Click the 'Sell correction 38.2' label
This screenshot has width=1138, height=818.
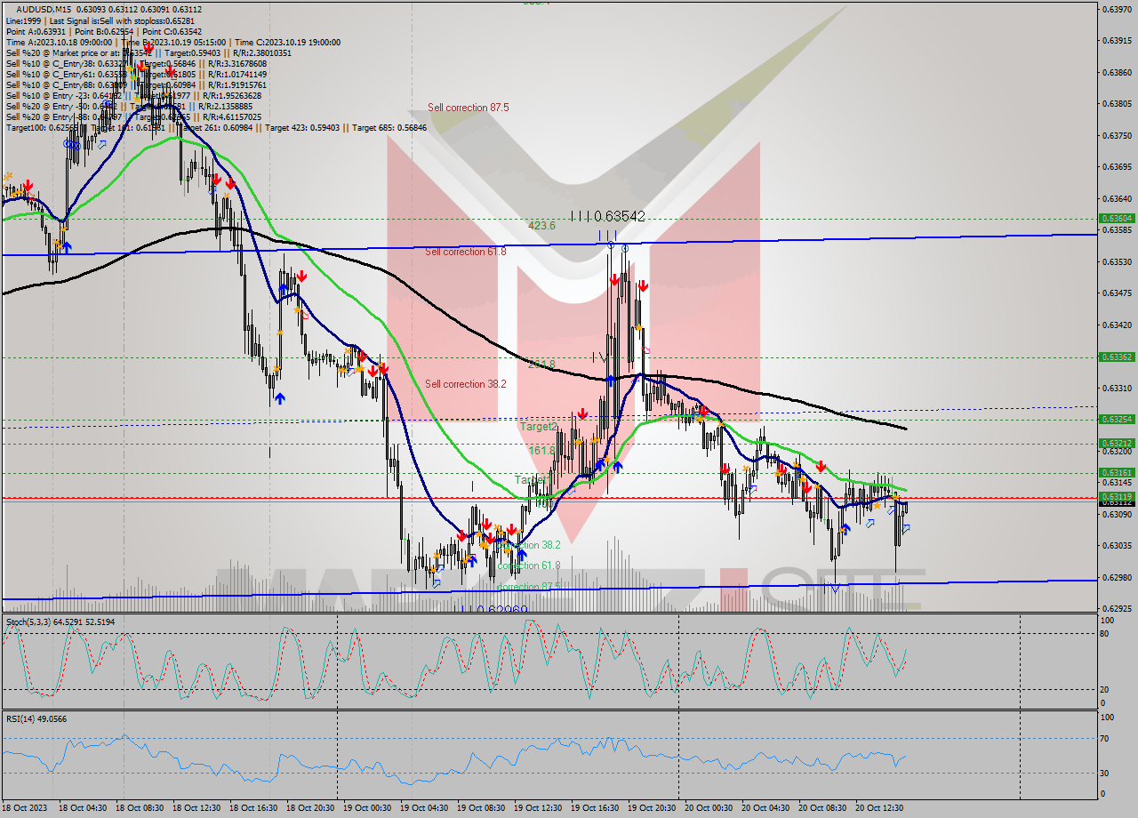pos(465,384)
